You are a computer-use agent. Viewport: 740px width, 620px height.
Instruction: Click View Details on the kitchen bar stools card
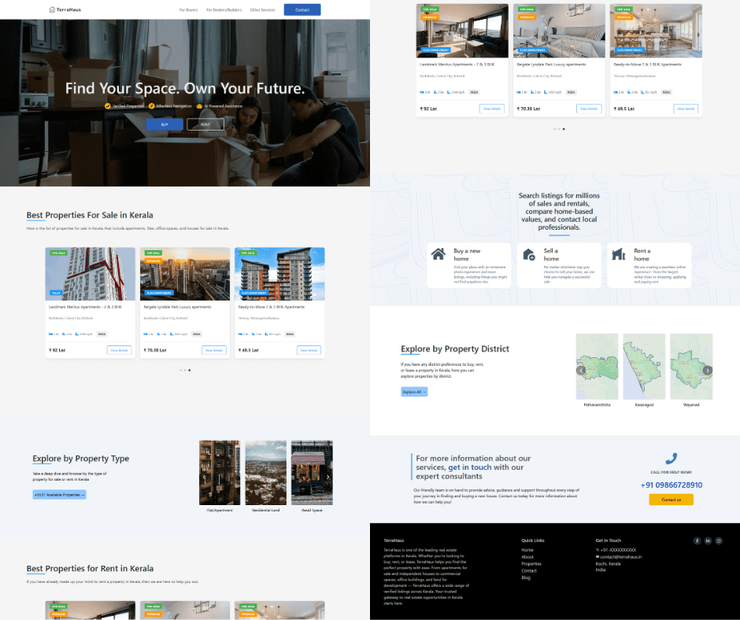686,109
